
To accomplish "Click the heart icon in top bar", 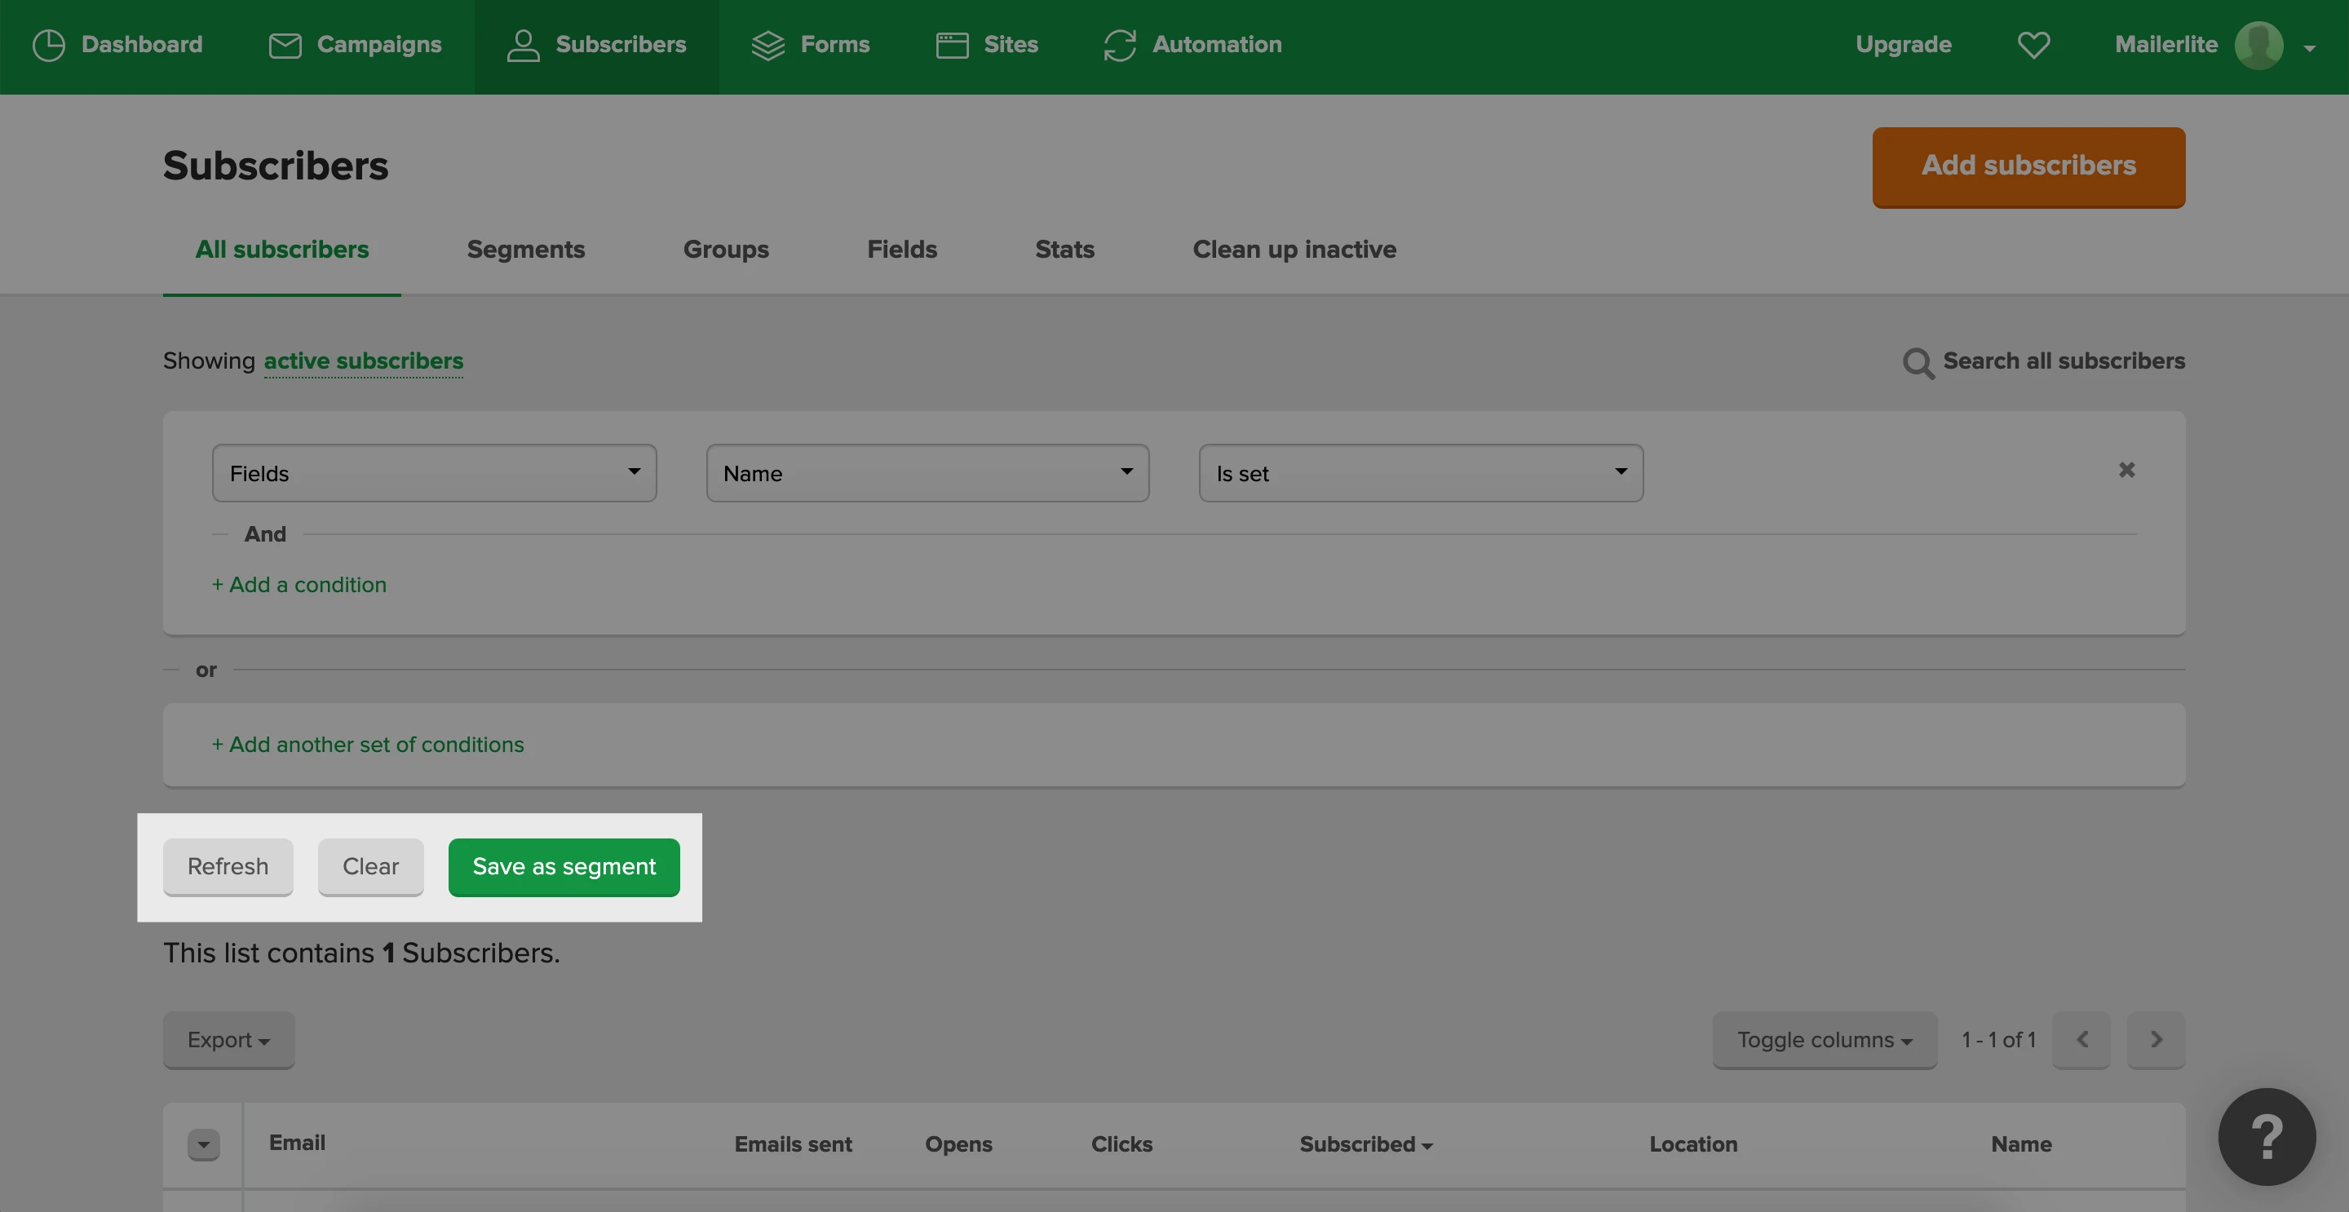I will [2033, 45].
